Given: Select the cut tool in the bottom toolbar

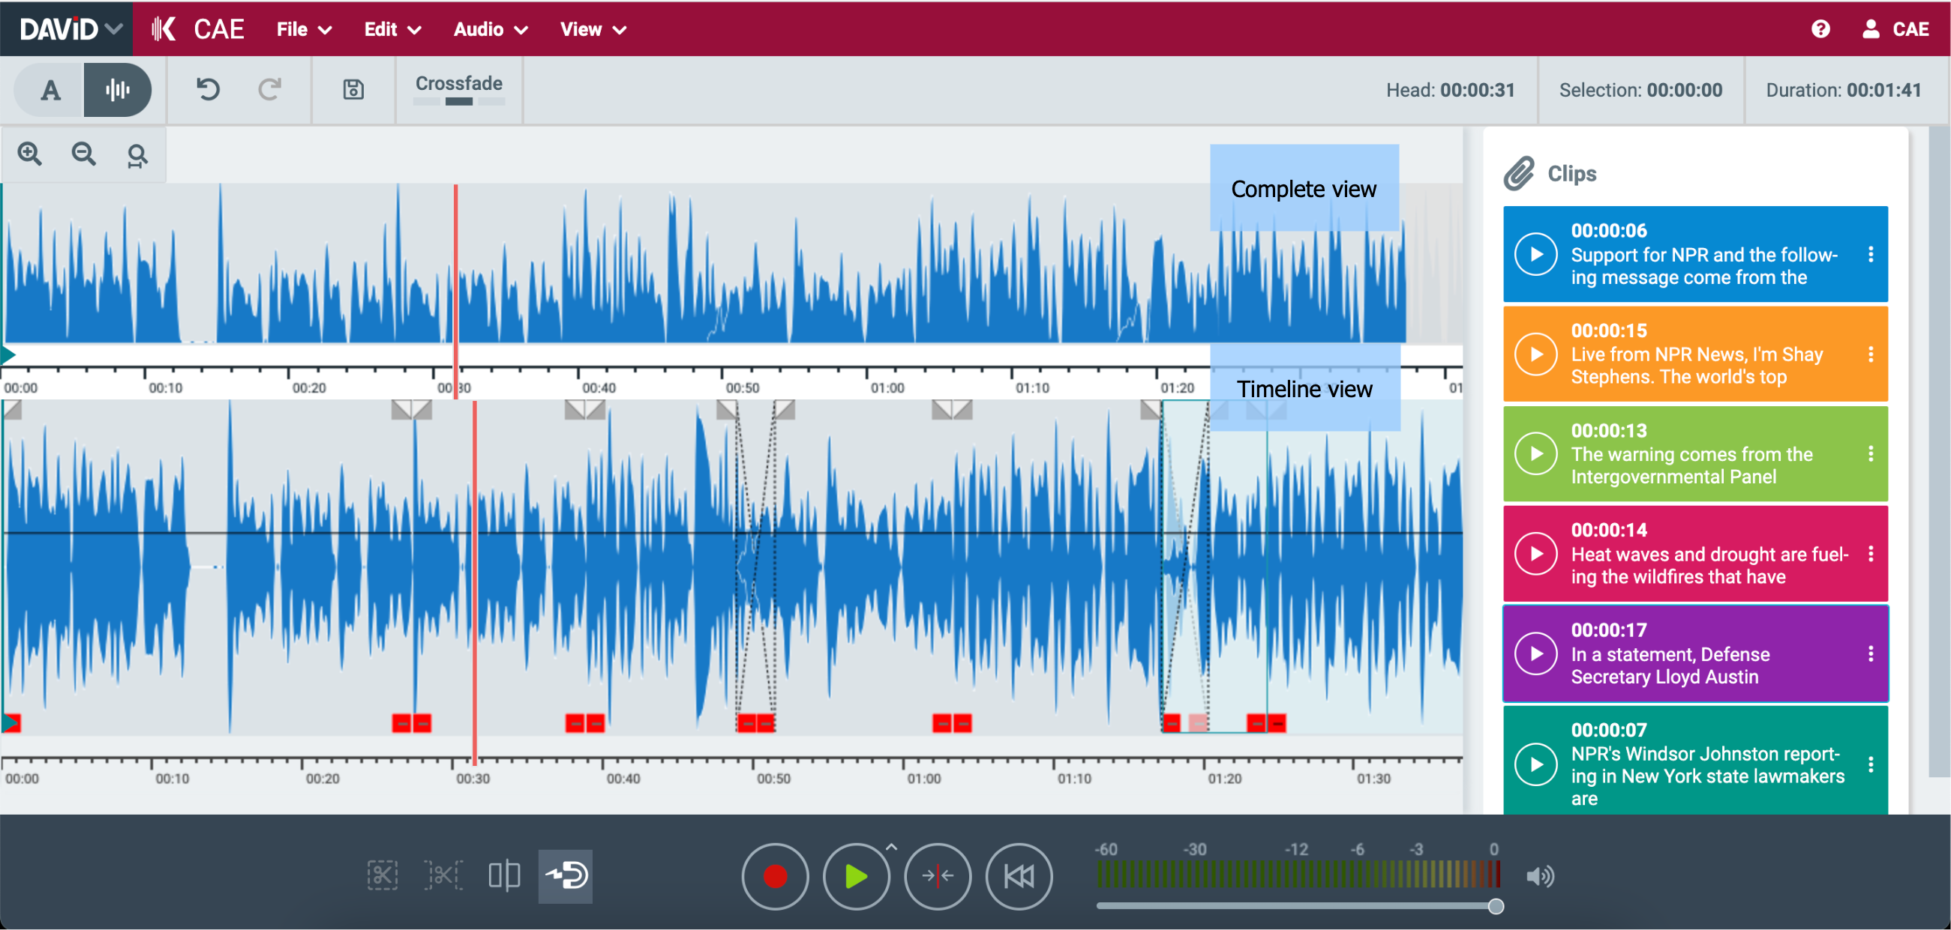Looking at the screenshot, I should coord(383,876).
